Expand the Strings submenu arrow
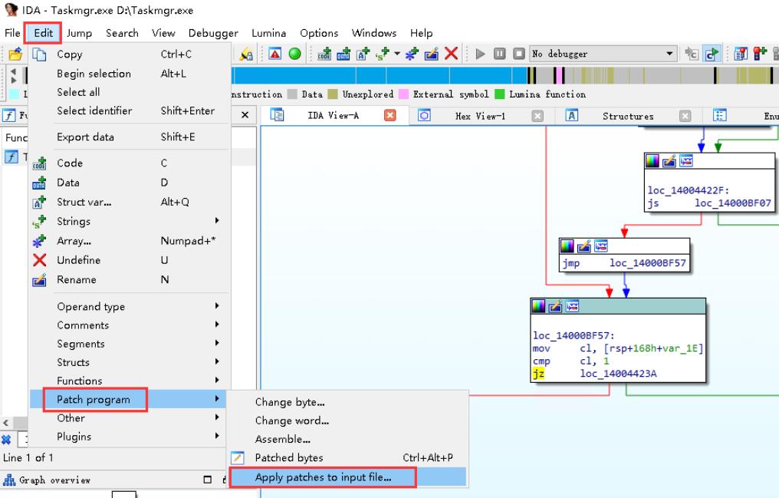This screenshot has height=498, width=779. click(217, 220)
